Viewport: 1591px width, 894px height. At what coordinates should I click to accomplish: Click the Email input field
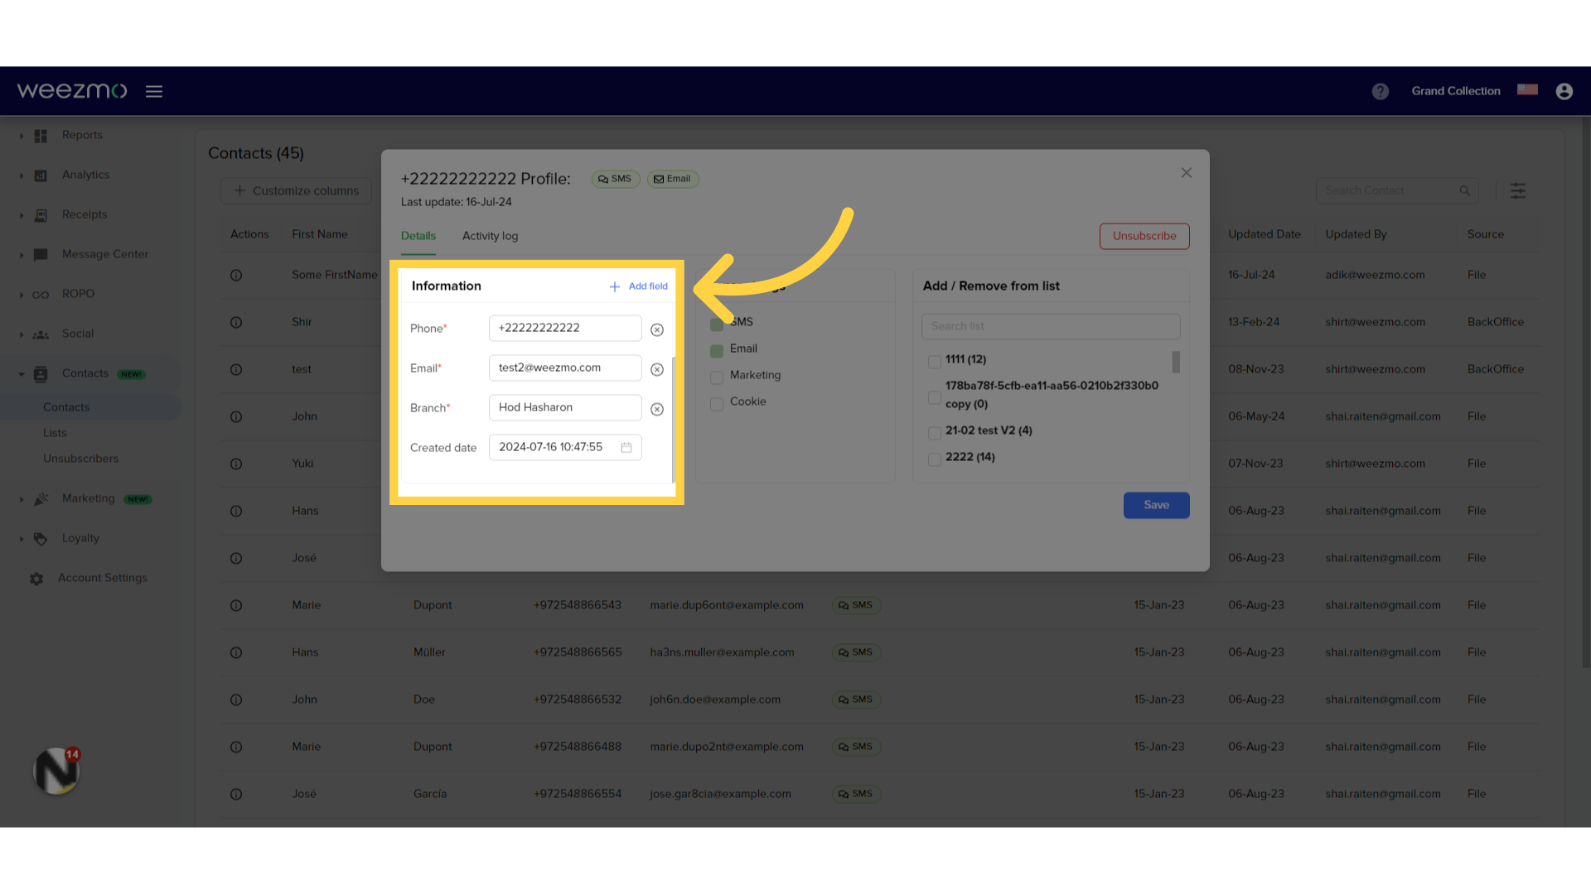(565, 368)
